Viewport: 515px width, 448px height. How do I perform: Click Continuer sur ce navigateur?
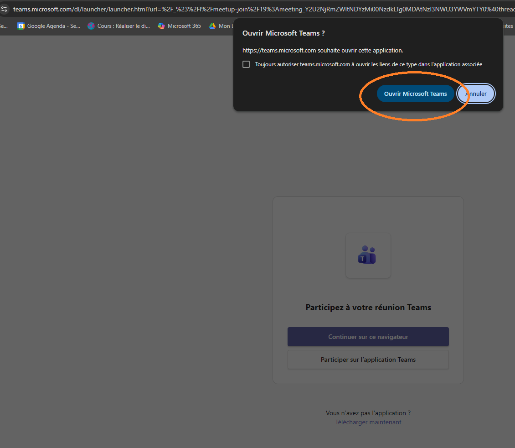coord(368,337)
